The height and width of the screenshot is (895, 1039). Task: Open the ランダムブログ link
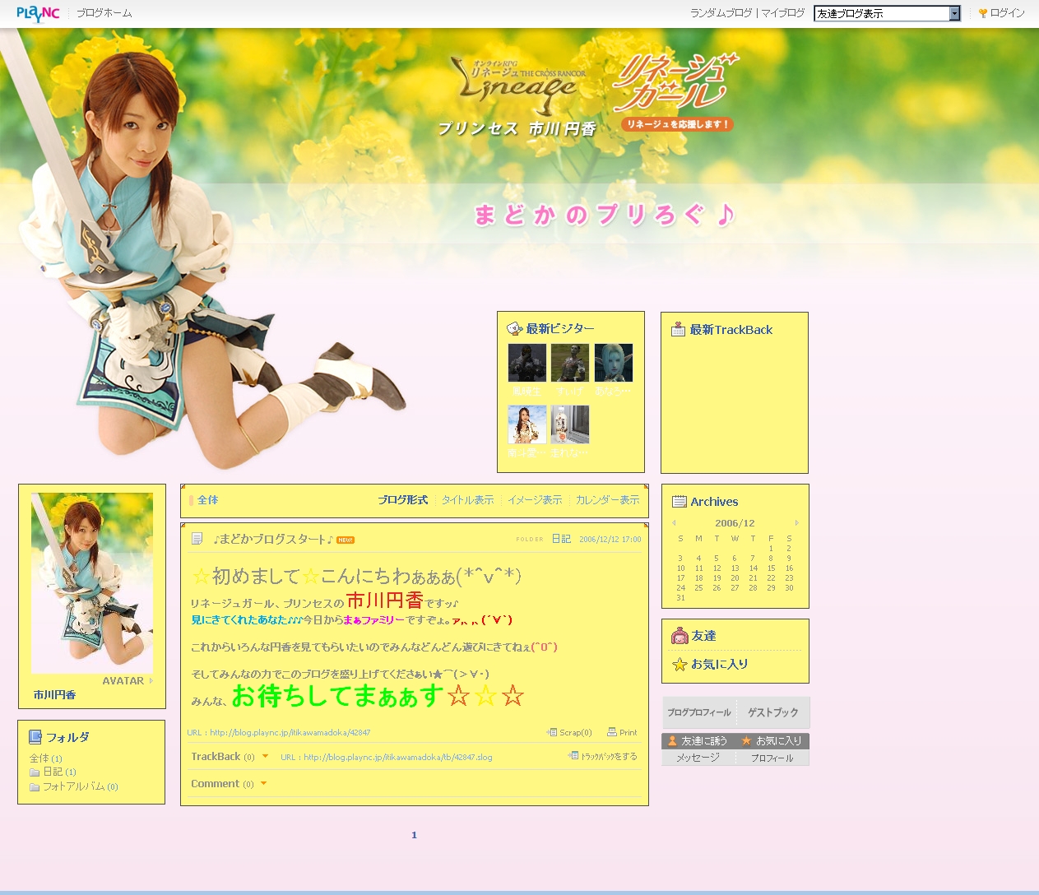tap(721, 13)
